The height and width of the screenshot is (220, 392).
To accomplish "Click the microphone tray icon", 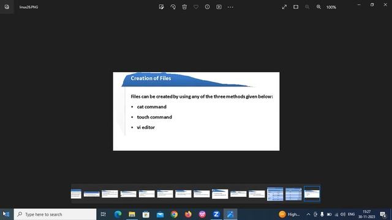I will (x=322, y=215).
